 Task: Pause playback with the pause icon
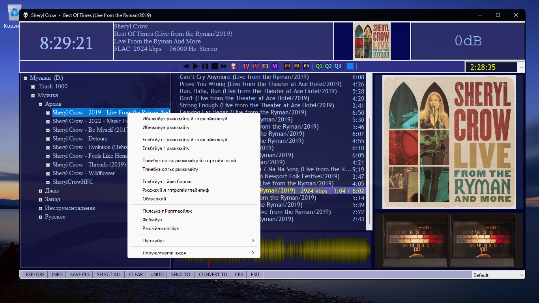[x=205, y=66]
